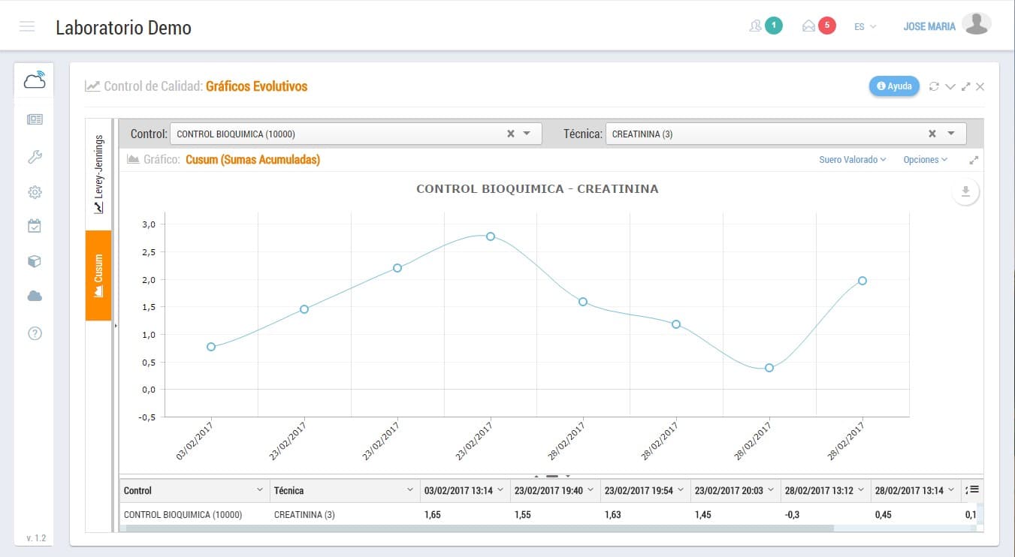
Task: Select the 1,55 value cell
Action: click(555, 515)
